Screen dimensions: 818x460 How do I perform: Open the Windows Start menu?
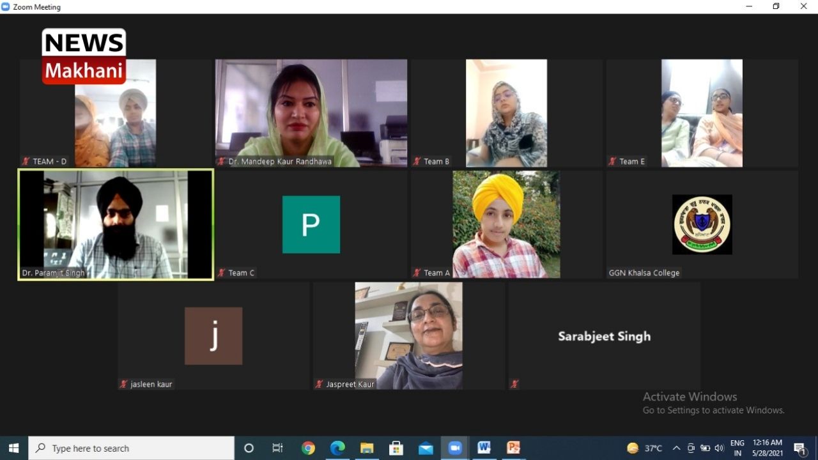(13, 448)
